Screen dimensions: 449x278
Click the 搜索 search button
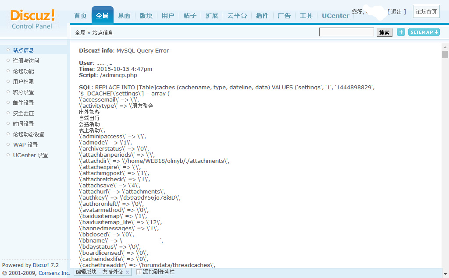pyautogui.click(x=384, y=32)
